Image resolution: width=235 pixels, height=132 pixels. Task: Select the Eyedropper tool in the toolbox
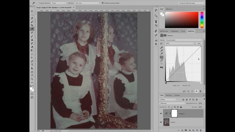point(32,29)
